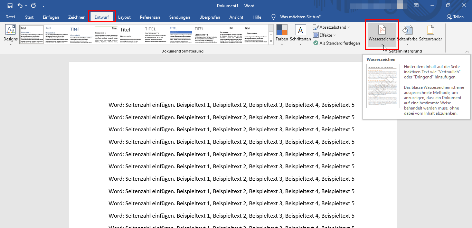
Task: Open the Zeichnen tab
Action: (x=77, y=17)
